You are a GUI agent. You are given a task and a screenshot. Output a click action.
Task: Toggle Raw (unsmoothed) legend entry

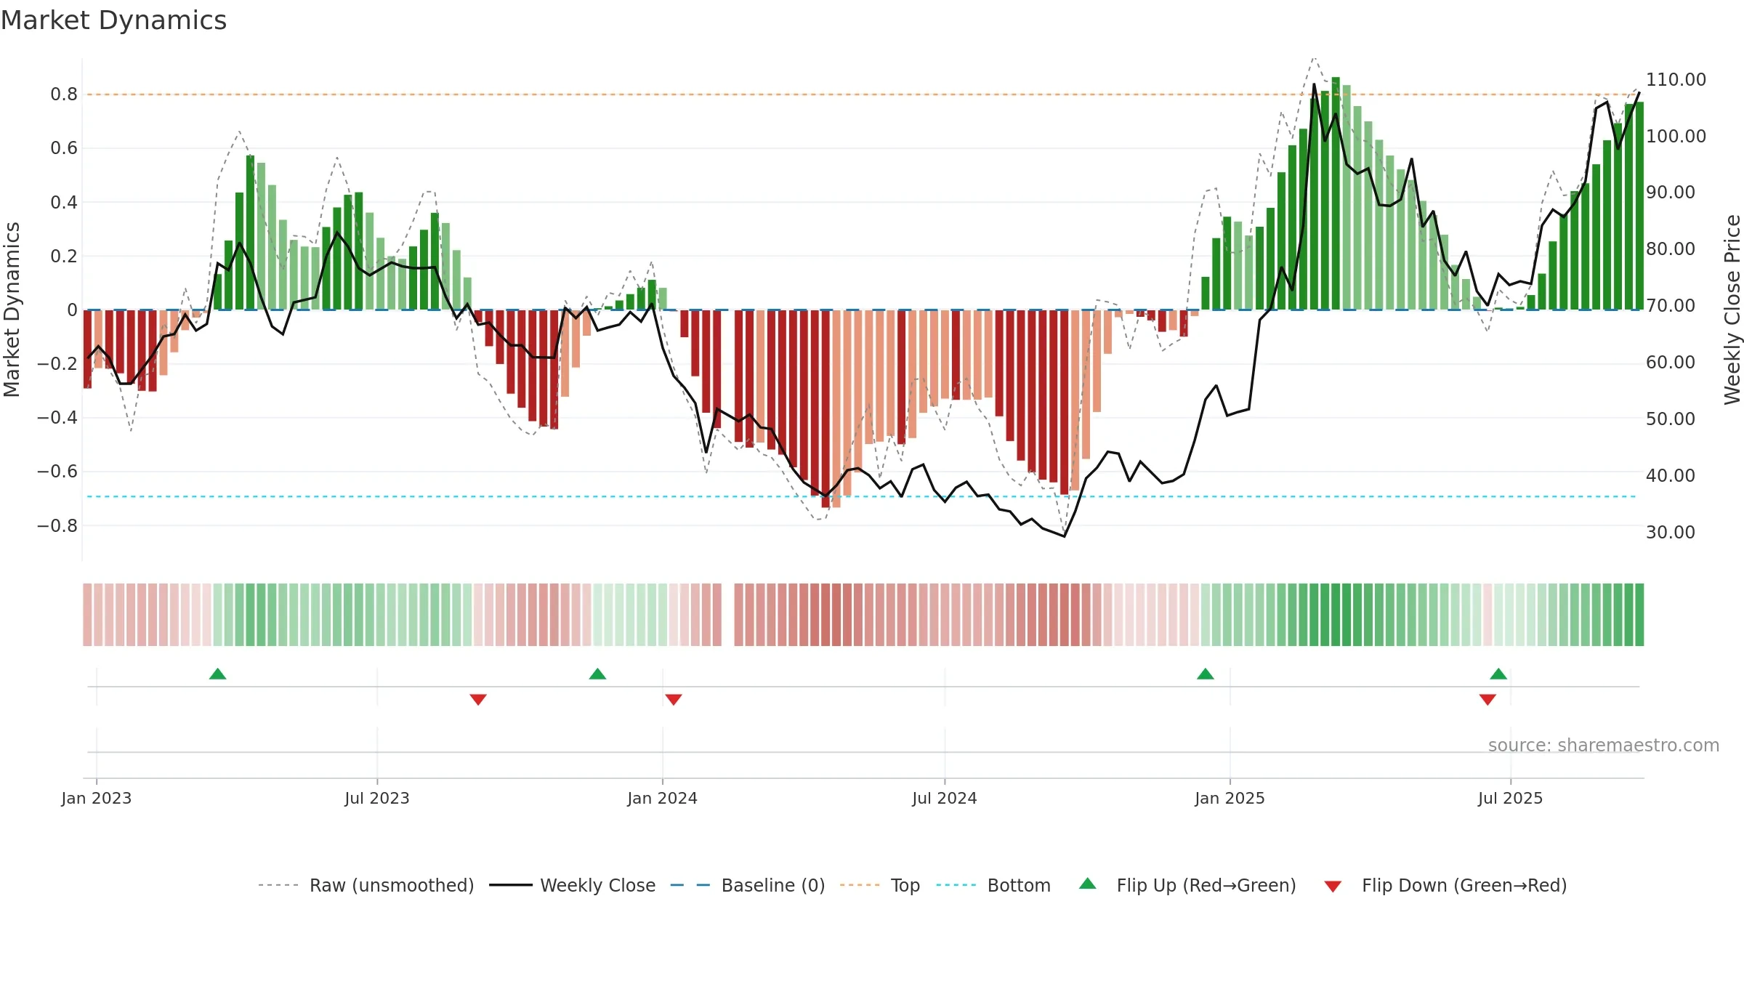(x=366, y=885)
